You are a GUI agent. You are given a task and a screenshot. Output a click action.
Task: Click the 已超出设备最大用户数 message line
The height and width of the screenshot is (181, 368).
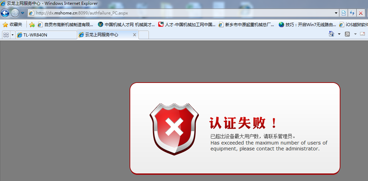(253, 136)
